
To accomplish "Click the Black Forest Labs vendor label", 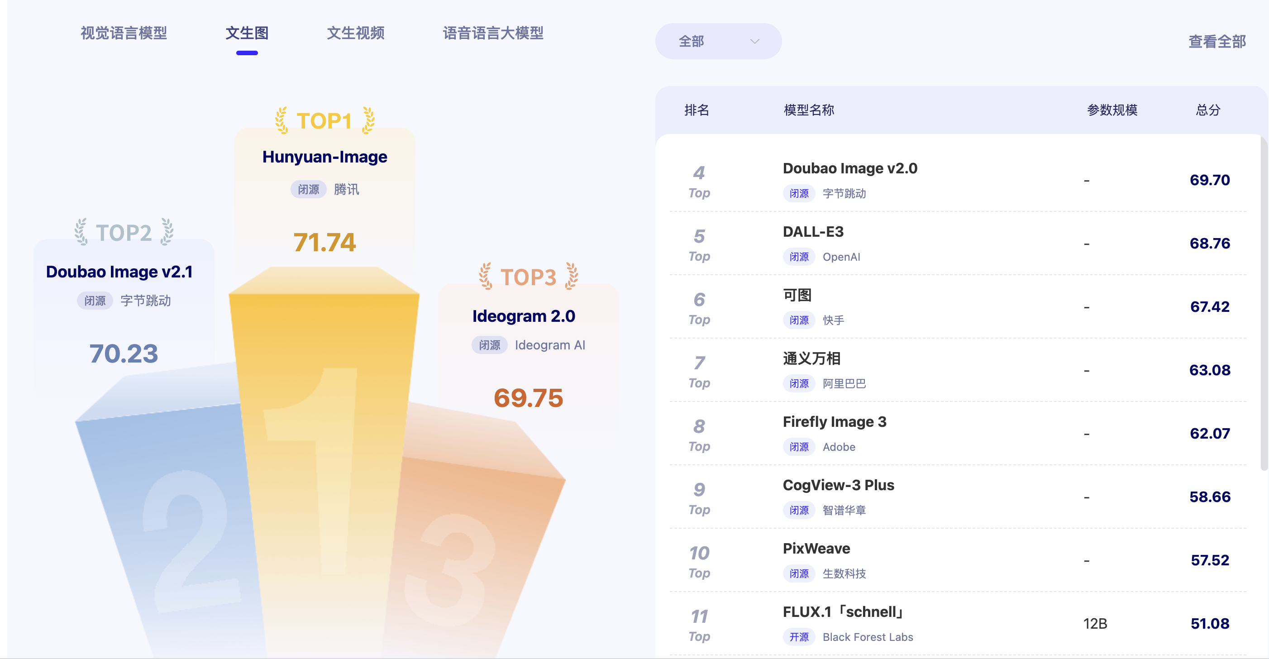I will click(x=868, y=637).
